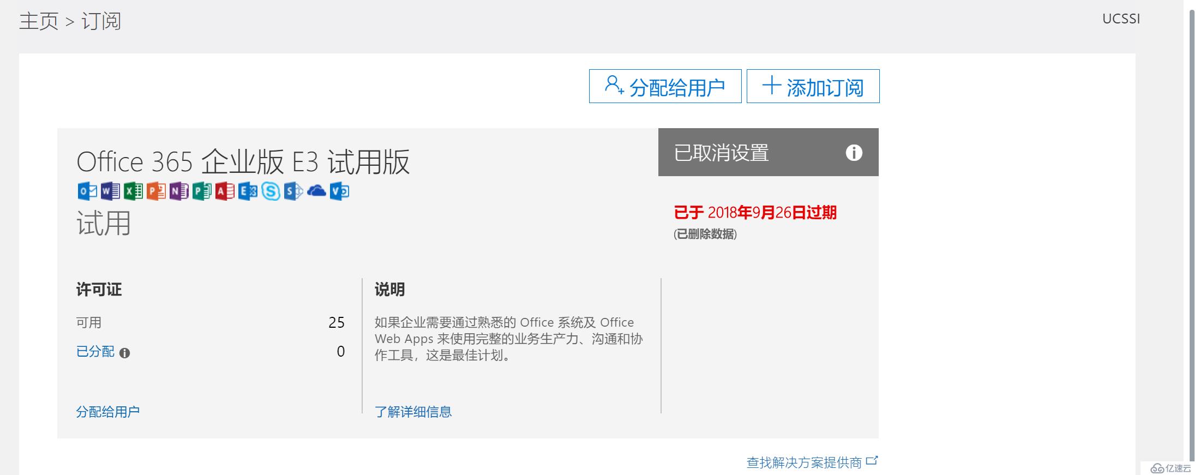Click 分配给用户 link under licenses
This screenshot has width=1200, height=475.
(x=108, y=412)
